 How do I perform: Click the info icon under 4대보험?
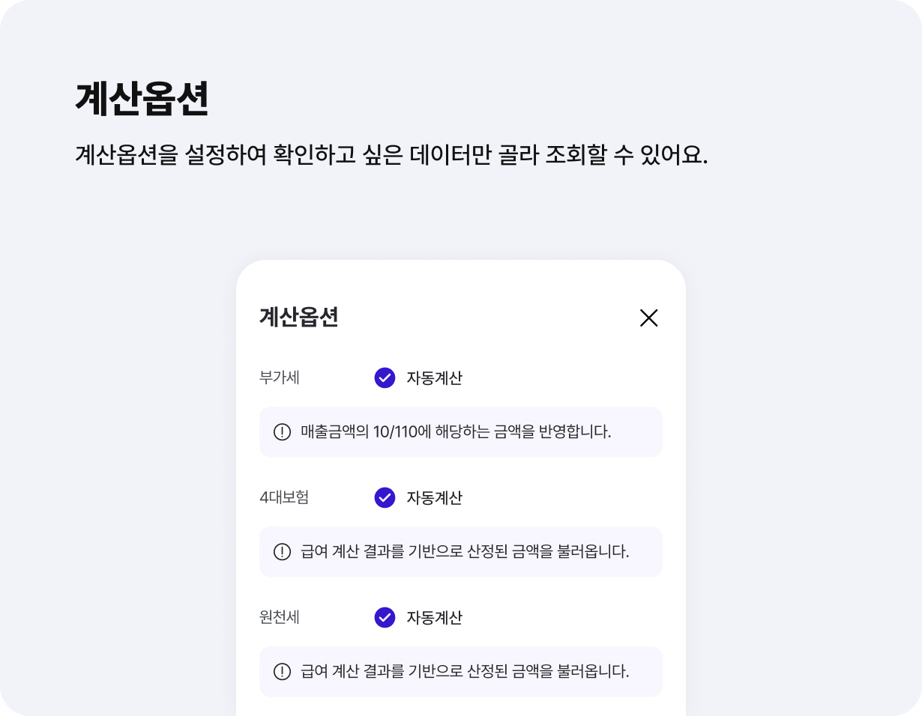pyautogui.click(x=282, y=552)
